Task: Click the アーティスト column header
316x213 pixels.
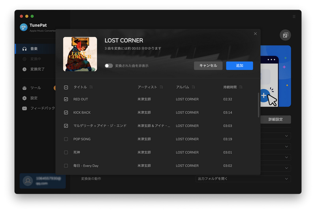Action: 147,87
